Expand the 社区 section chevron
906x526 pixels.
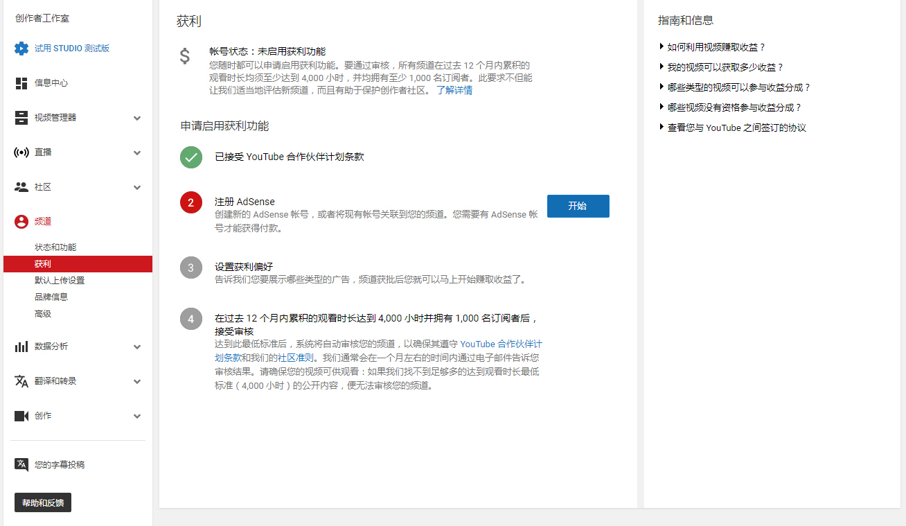click(x=137, y=187)
